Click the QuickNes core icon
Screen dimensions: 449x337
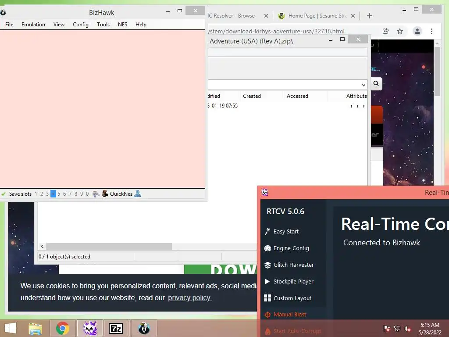tap(105, 194)
